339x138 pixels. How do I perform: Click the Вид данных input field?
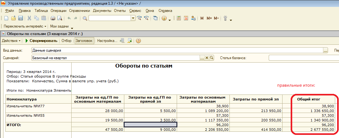[177, 50]
